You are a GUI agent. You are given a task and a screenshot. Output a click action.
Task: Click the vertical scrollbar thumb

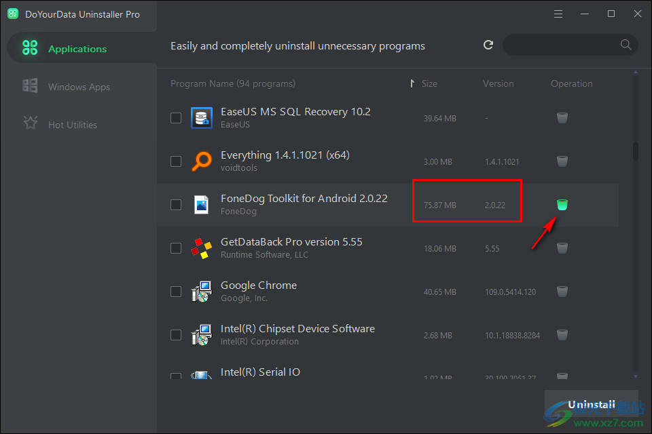coord(636,151)
